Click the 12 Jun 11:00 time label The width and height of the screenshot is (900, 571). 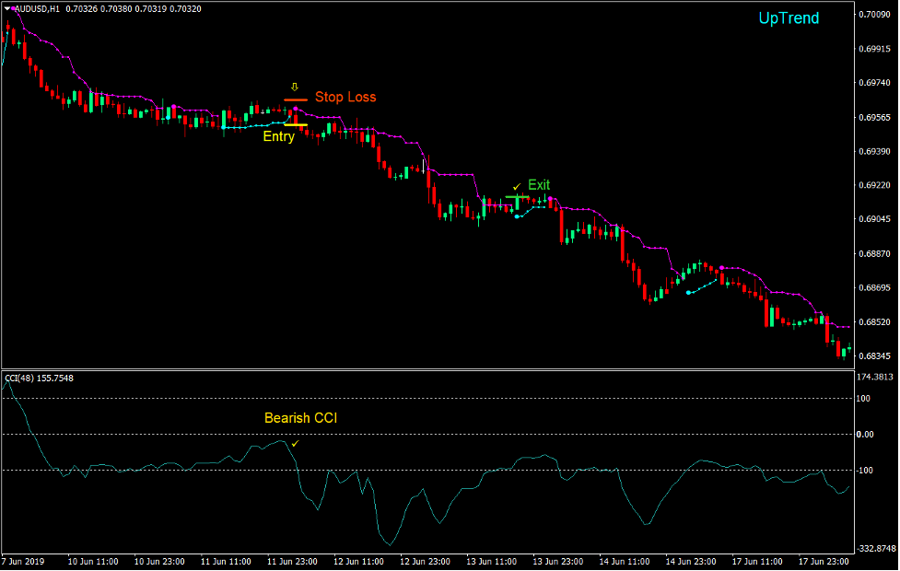click(x=358, y=561)
